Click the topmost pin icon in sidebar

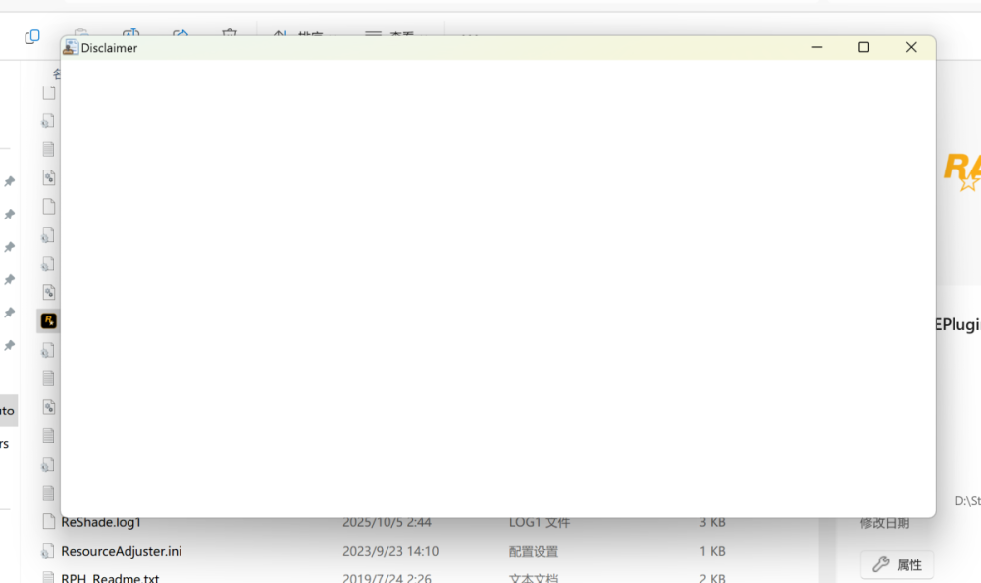pyautogui.click(x=9, y=182)
